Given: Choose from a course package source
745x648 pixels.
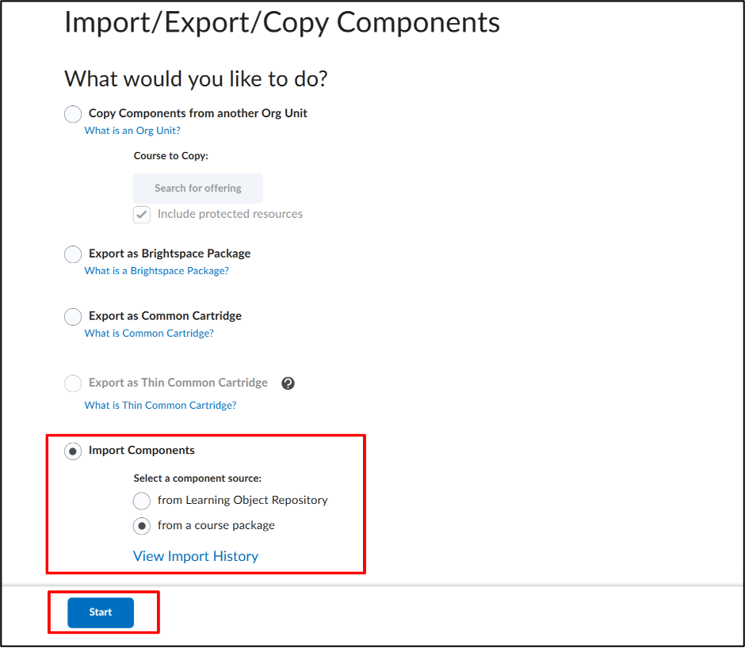Looking at the screenshot, I should (x=142, y=526).
